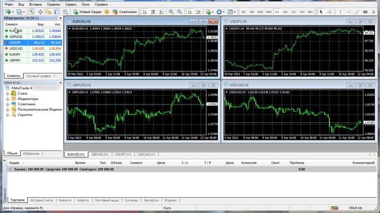The image size is (380, 213).
Task: Open the Periods dropdown arrow
Action: 223,12
